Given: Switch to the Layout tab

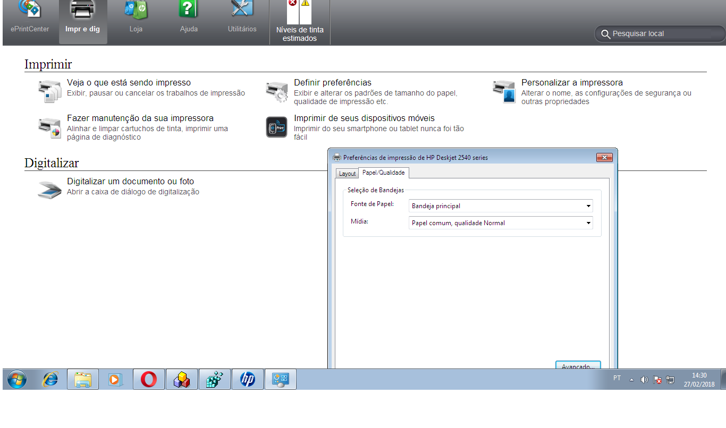Looking at the screenshot, I should [x=347, y=174].
